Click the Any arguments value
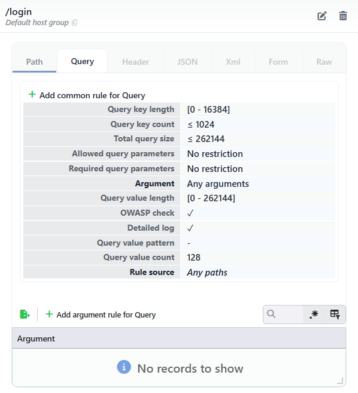358x393 pixels. pyautogui.click(x=218, y=184)
